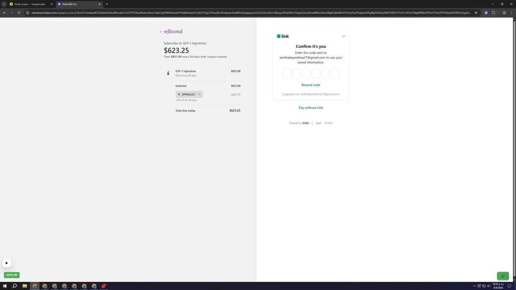
Task: Click Resend code
Action: pyautogui.click(x=311, y=85)
